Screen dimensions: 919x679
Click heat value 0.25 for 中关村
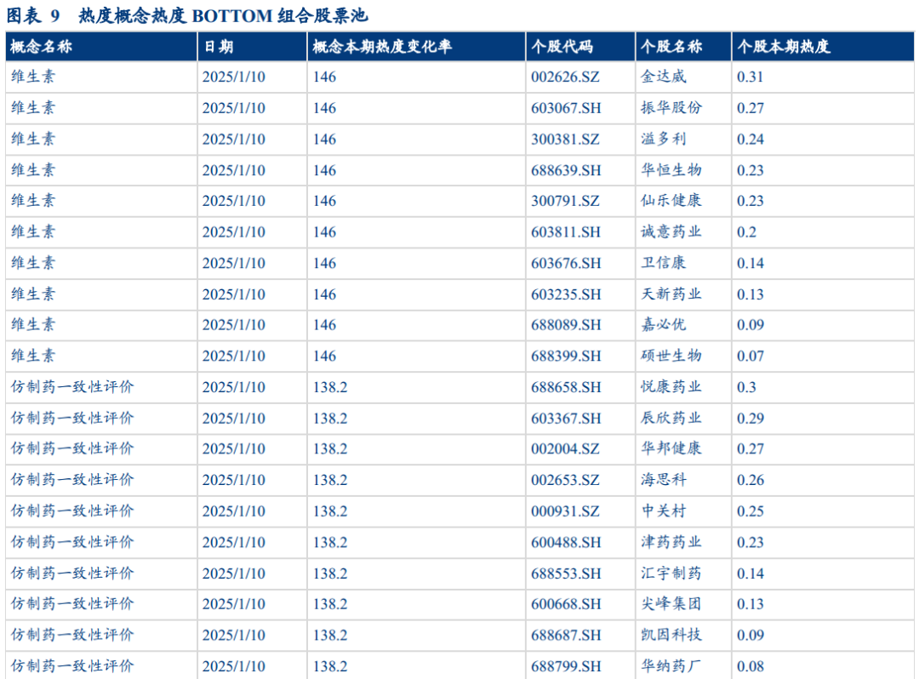point(751,511)
